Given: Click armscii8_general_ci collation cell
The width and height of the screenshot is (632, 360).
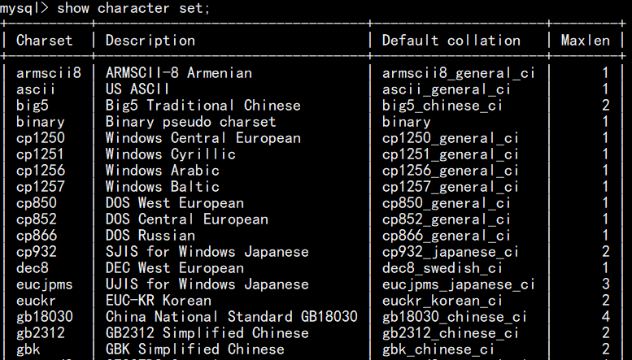Looking at the screenshot, I should coord(459,73).
